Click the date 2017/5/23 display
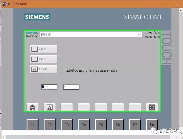The height and width of the screenshot is (139, 183). [x=154, y=33]
